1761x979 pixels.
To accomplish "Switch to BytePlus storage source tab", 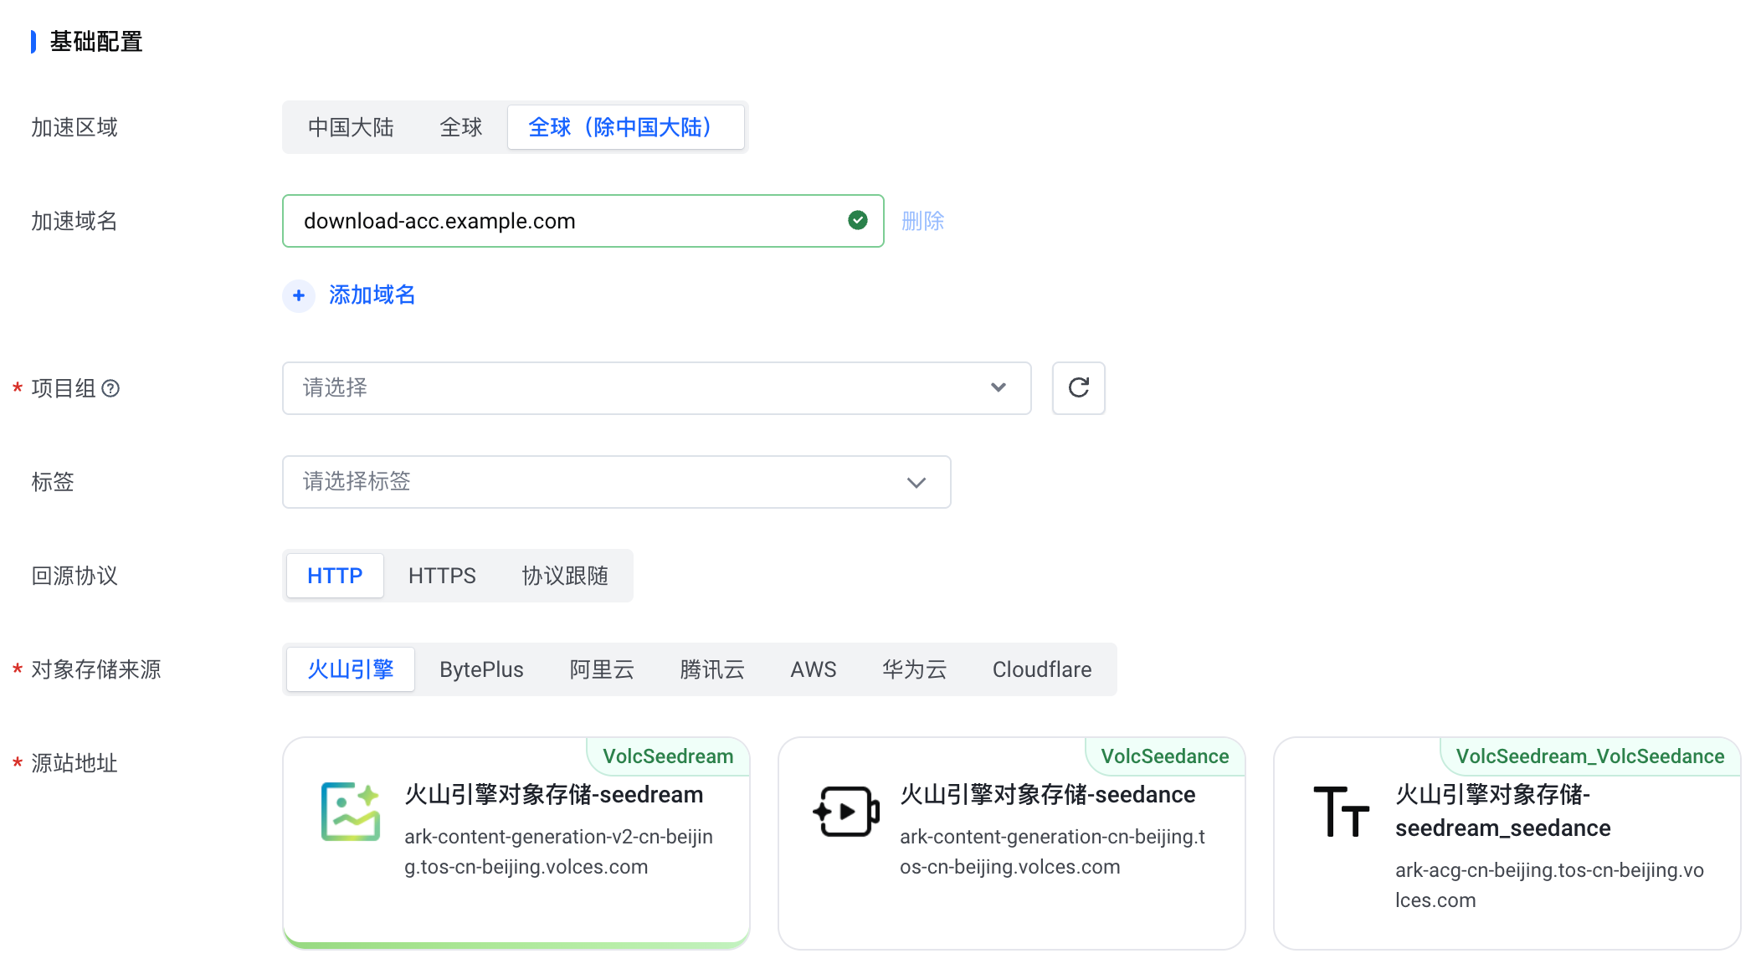I will point(481,669).
